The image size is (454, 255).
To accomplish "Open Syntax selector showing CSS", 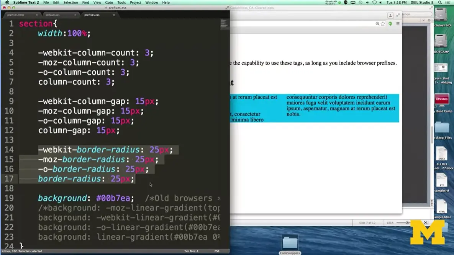I will (x=217, y=251).
